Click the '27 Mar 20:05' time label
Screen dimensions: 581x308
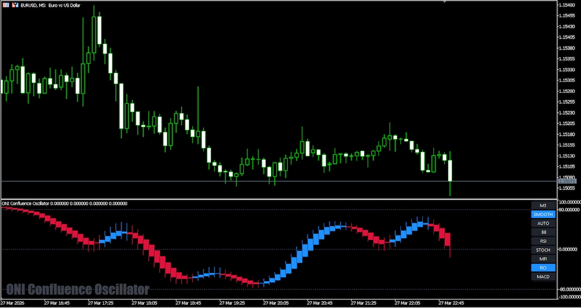pyautogui.click(x=276, y=303)
